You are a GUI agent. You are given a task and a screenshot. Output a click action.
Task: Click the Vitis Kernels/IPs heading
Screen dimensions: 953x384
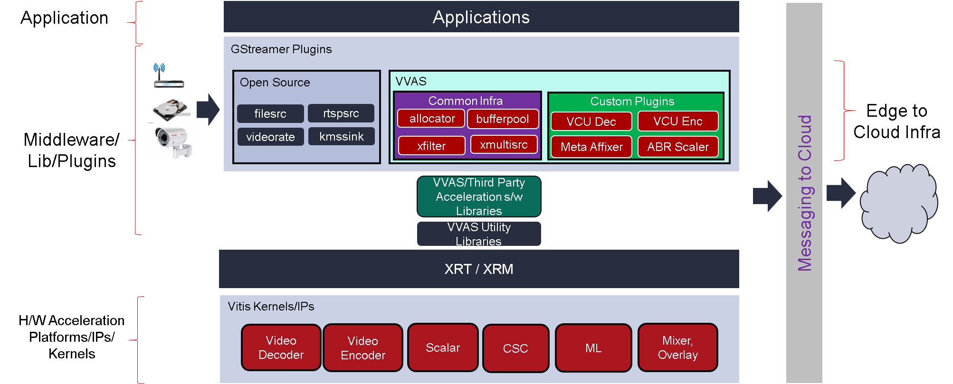click(271, 306)
